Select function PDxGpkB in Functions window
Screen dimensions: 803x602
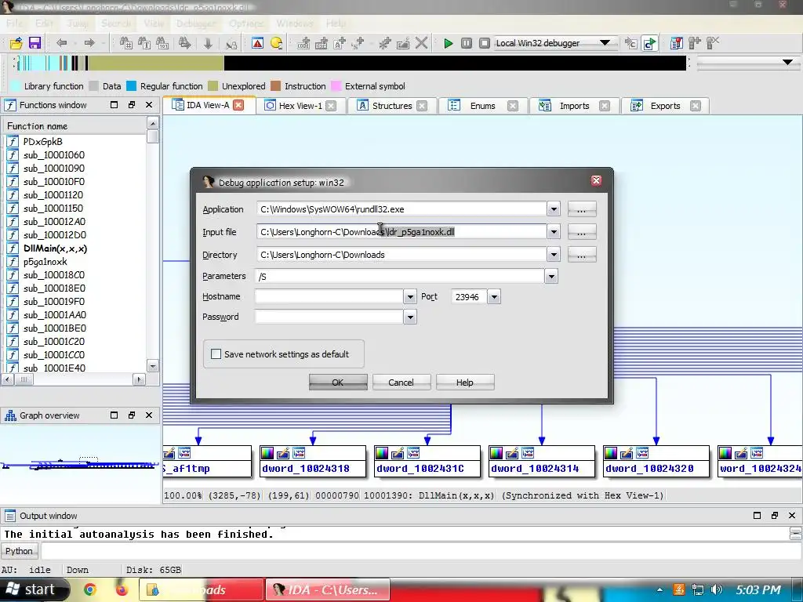43,142
